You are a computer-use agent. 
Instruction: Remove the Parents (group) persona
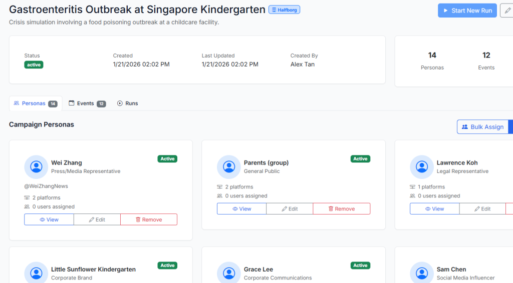coord(341,209)
